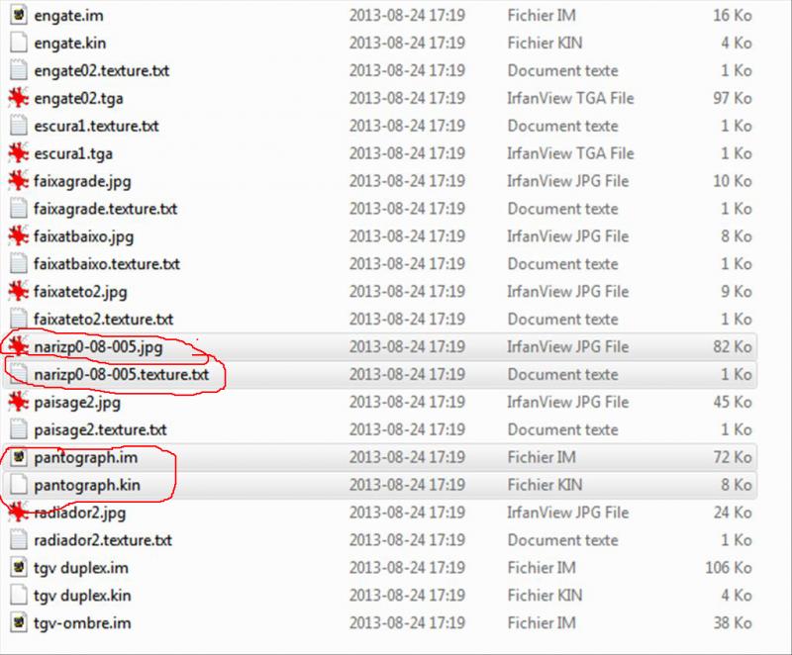Viewport: 792px width, 655px height.
Task: Select file name pantograph.im
Action: [86, 458]
